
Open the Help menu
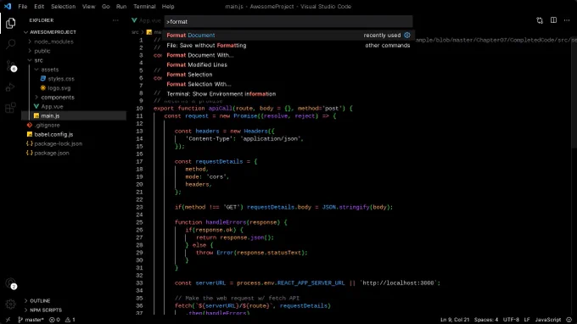click(x=168, y=6)
